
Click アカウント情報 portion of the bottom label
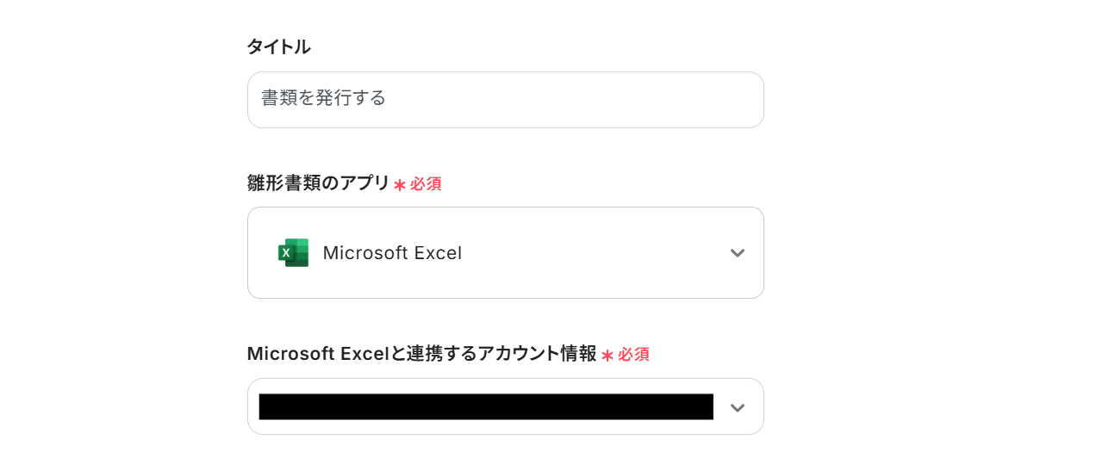(537, 353)
